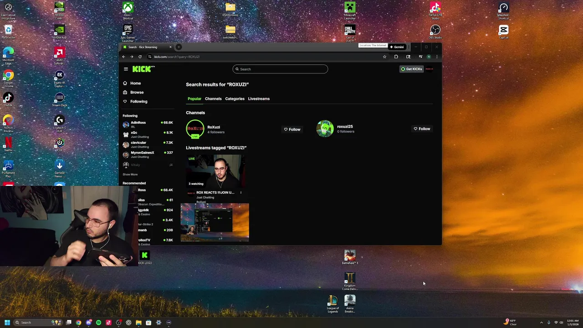
Task: Open the profile avatar beside Get KICKs
Action: coord(430,69)
